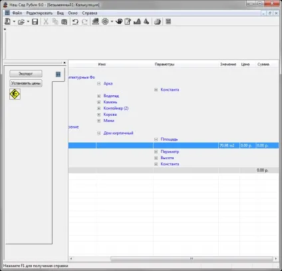Open the dropdown arrow next to New document
The height and width of the screenshot is (271, 282).
coord(14,22)
